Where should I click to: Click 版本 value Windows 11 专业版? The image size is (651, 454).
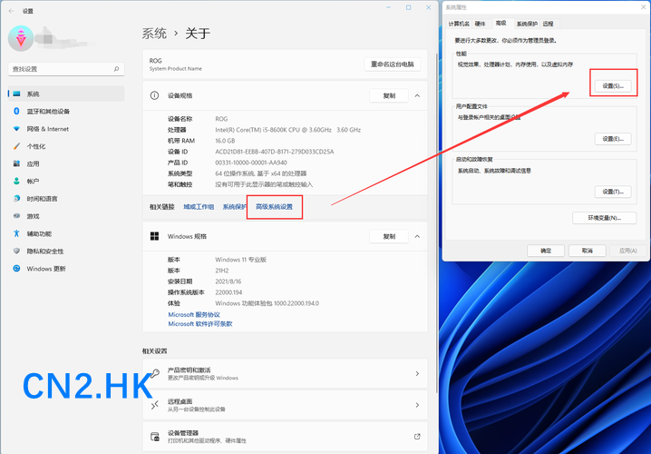point(241,260)
